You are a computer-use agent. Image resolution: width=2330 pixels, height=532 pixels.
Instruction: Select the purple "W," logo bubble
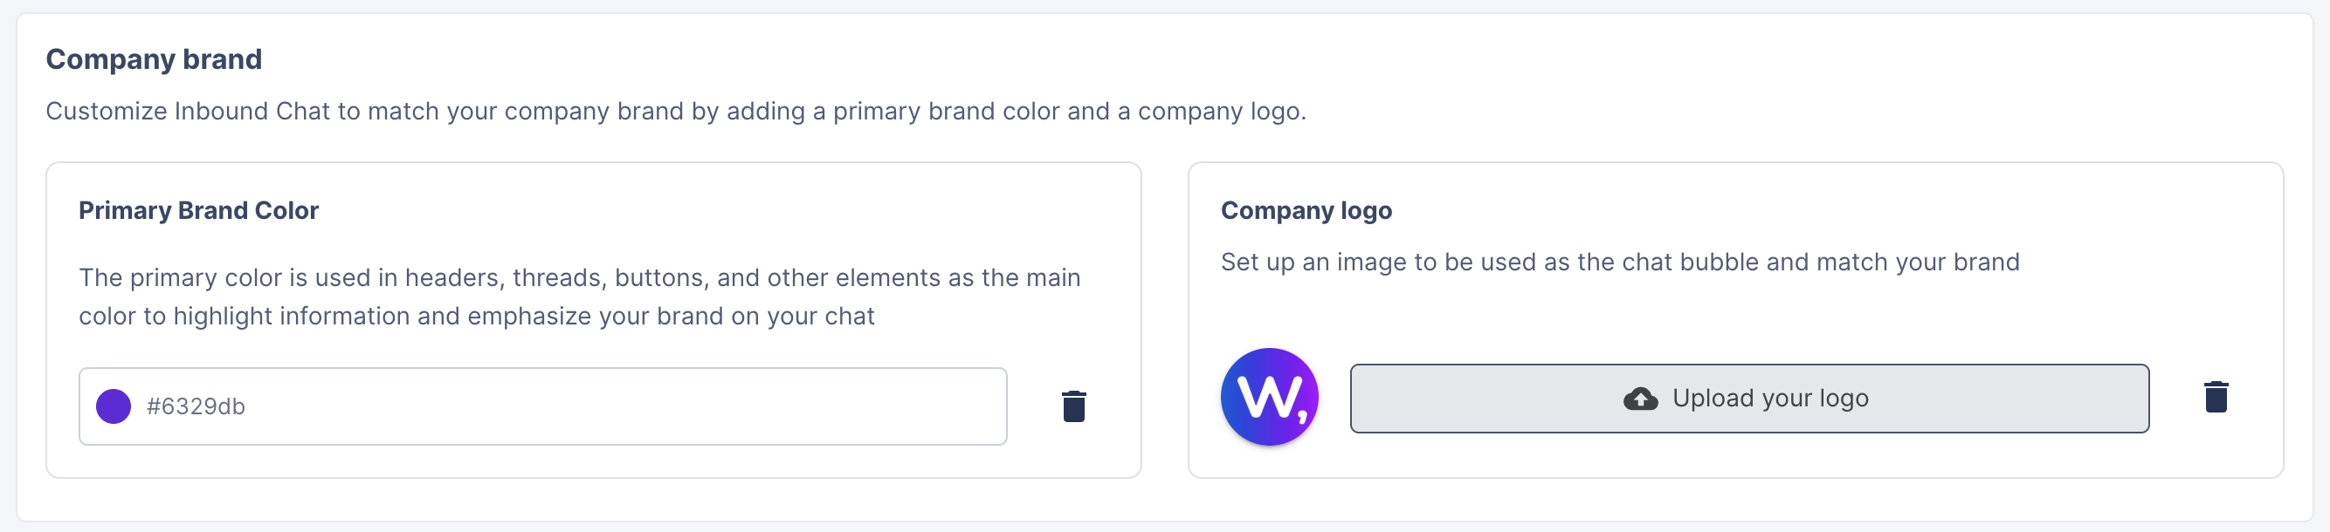point(1269,396)
